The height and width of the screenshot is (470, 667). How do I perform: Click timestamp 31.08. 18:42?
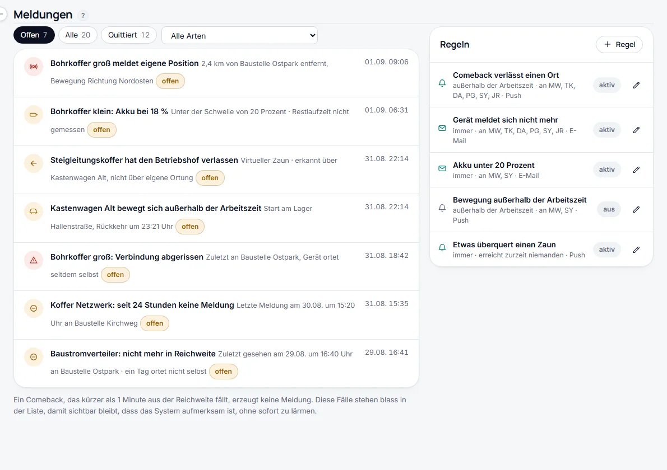(x=387, y=256)
